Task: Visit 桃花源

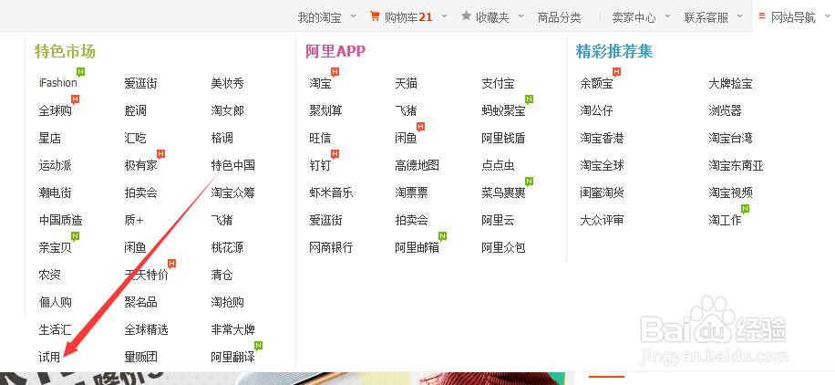Action: [227, 247]
